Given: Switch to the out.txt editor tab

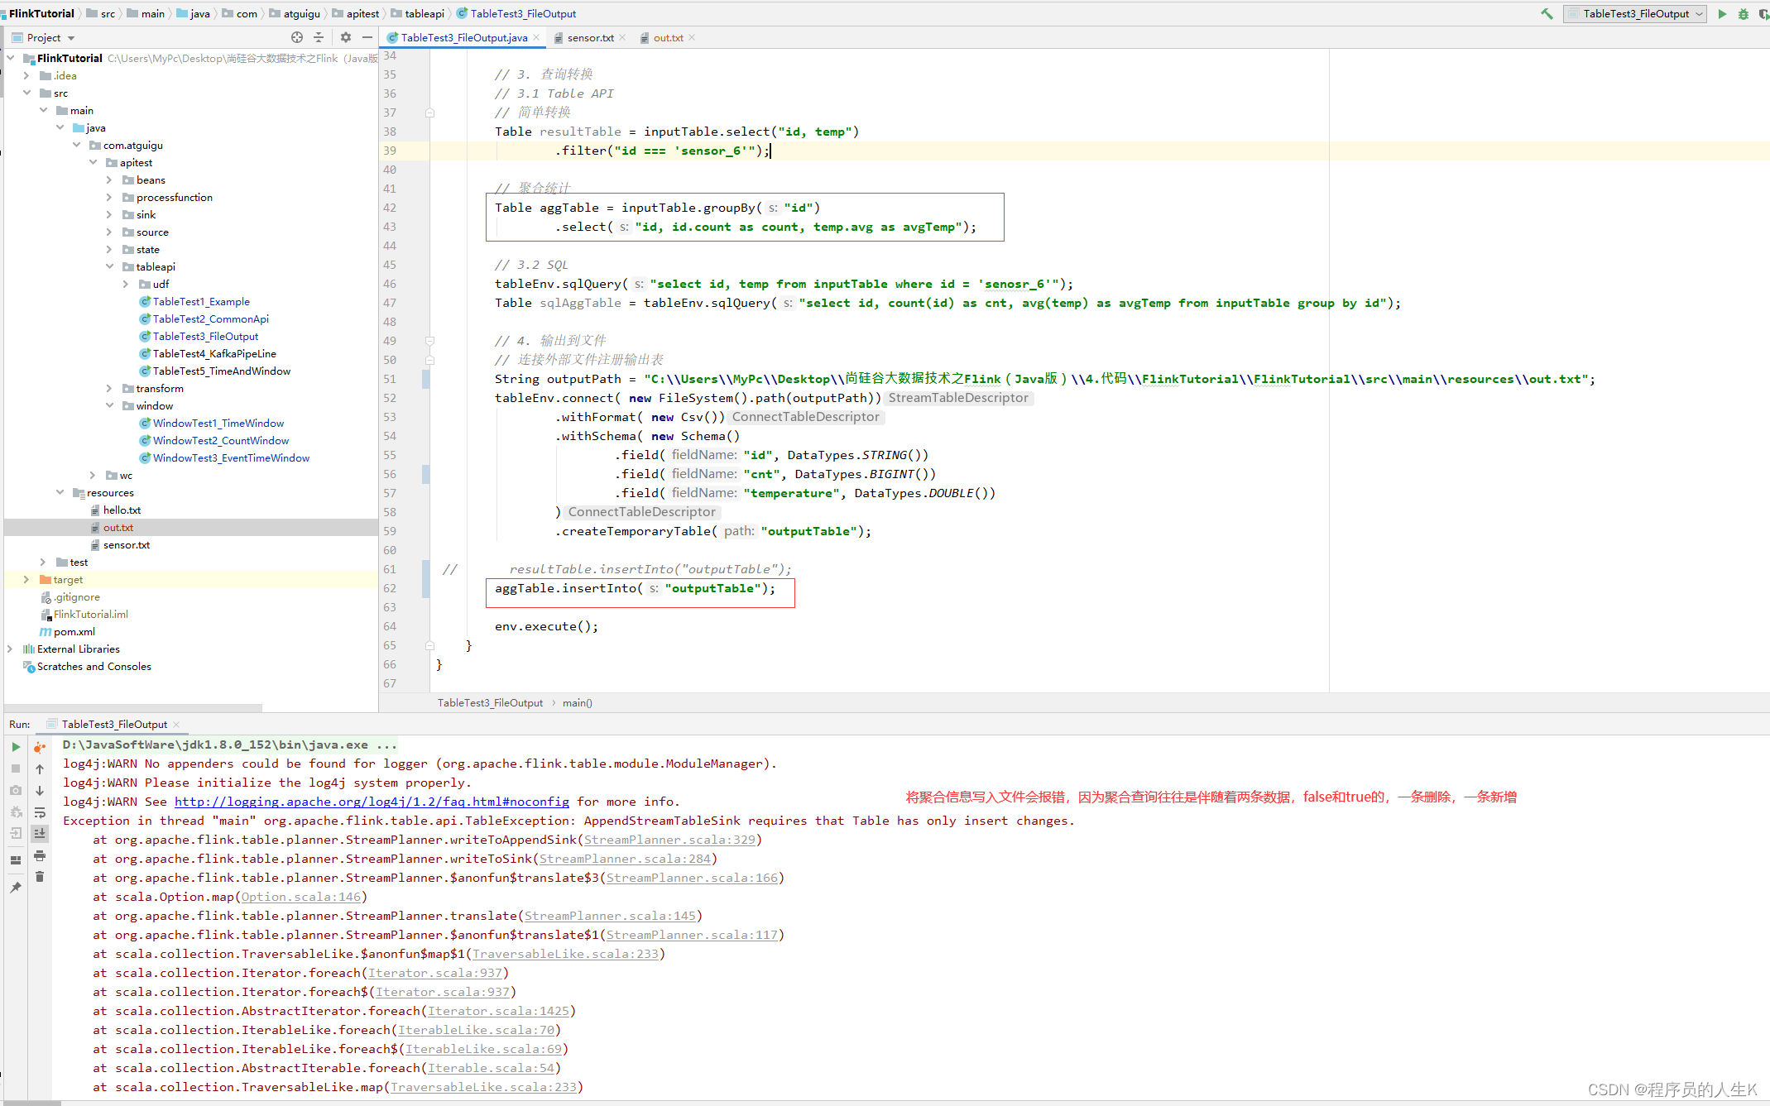Looking at the screenshot, I should [x=668, y=37].
